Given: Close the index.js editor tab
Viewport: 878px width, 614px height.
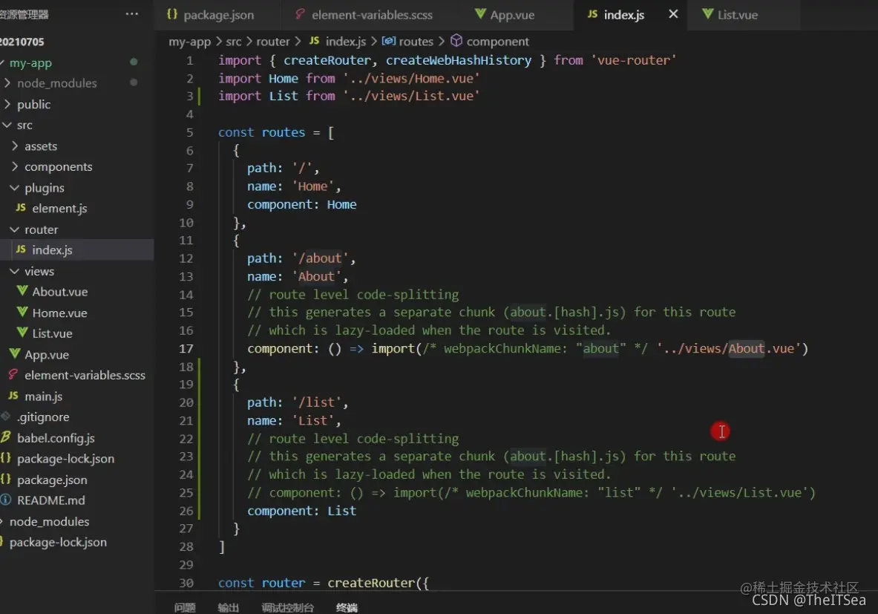Looking at the screenshot, I should [x=674, y=14].
